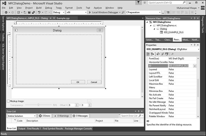Open the Muhammad Waqas account dropdown

click(199, 8)
